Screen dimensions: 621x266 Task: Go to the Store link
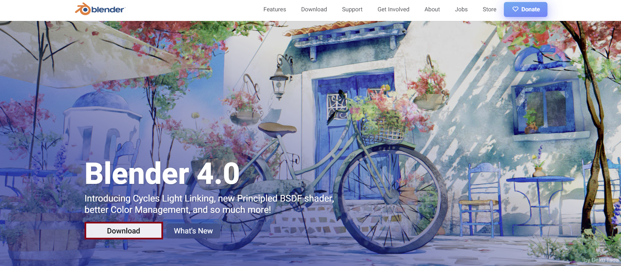coord(489,9)
